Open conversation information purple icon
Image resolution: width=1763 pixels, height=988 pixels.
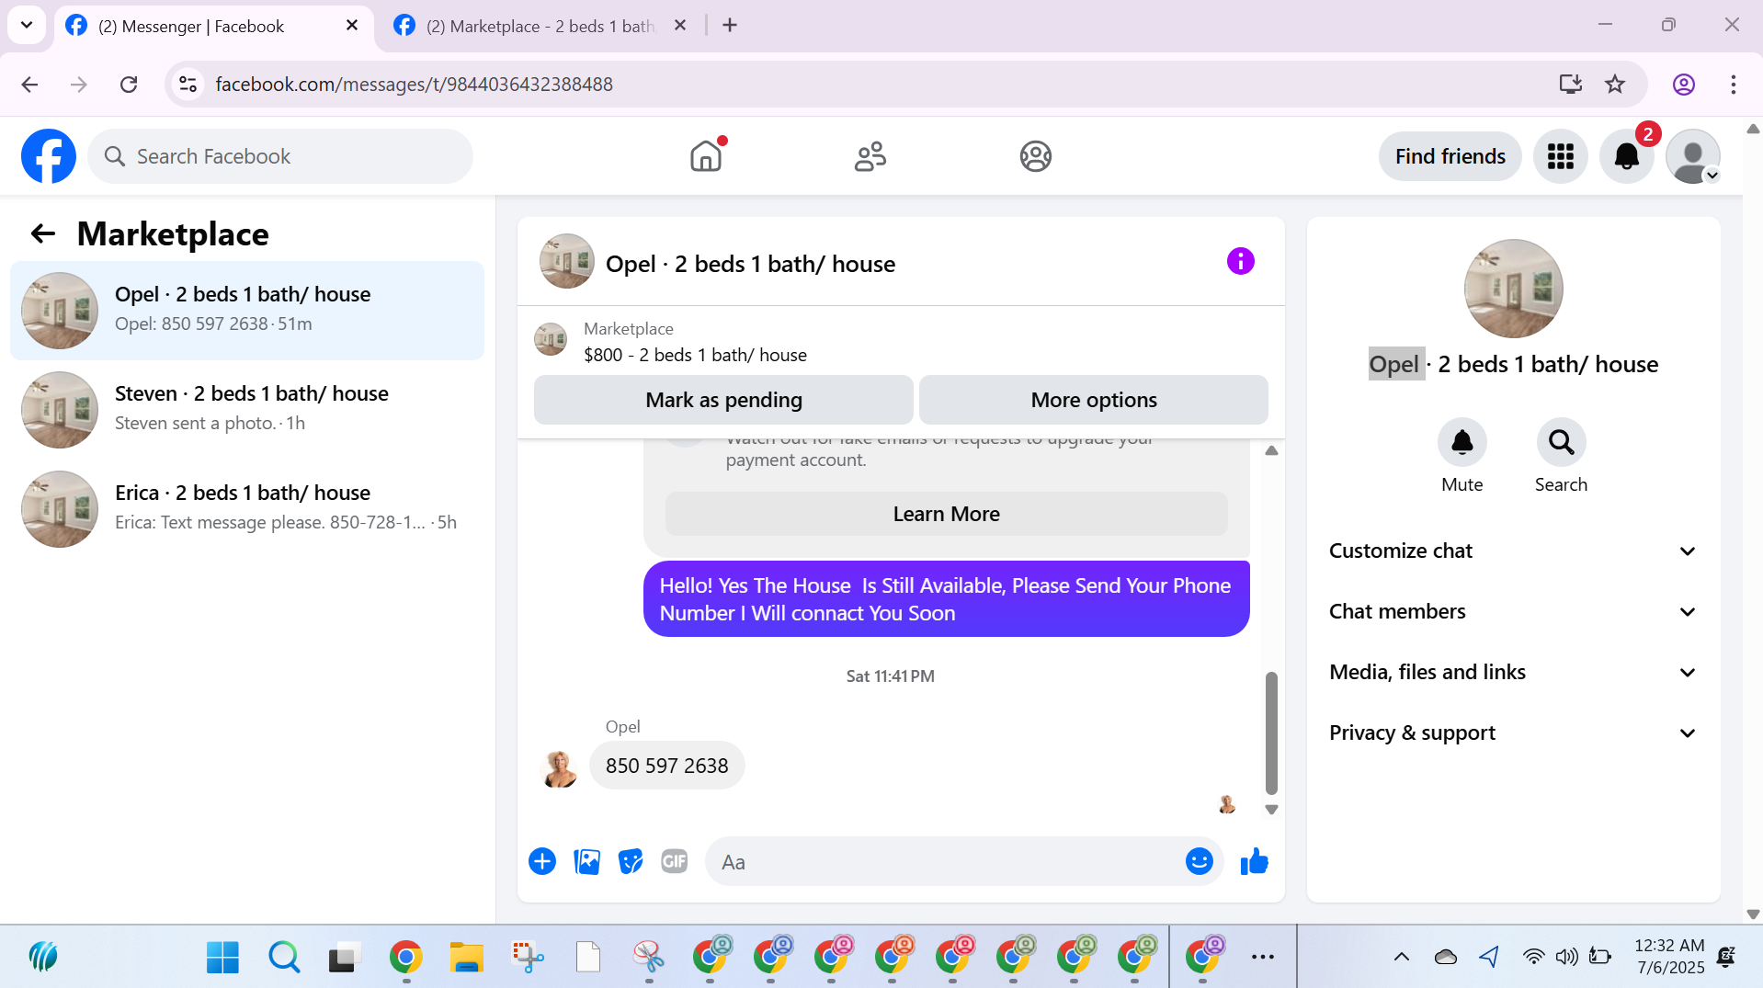click(x=1241, y=262)
